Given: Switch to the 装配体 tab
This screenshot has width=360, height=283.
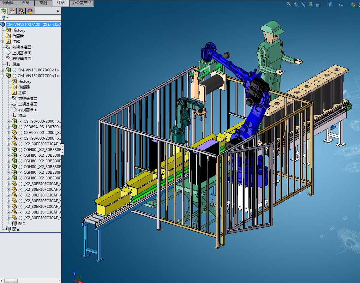Looking at the screenshot, I should (x=8, y=3).
